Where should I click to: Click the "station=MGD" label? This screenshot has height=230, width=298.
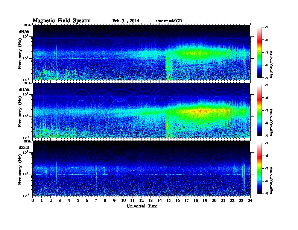pyautogui.click(x=169, y=21)
